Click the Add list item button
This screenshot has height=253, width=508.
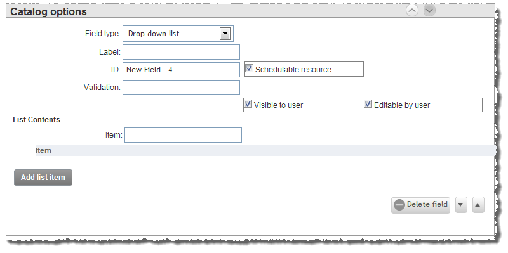click(x=43, y=178)
